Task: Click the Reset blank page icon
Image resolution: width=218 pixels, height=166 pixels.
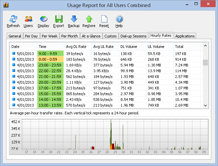Action: (x=104, y=19)
